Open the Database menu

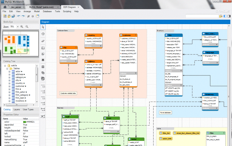point(47,11)
